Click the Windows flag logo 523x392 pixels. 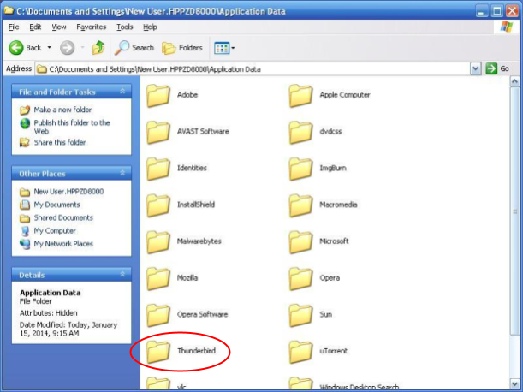pyautogui.click(x=507, y=27)
